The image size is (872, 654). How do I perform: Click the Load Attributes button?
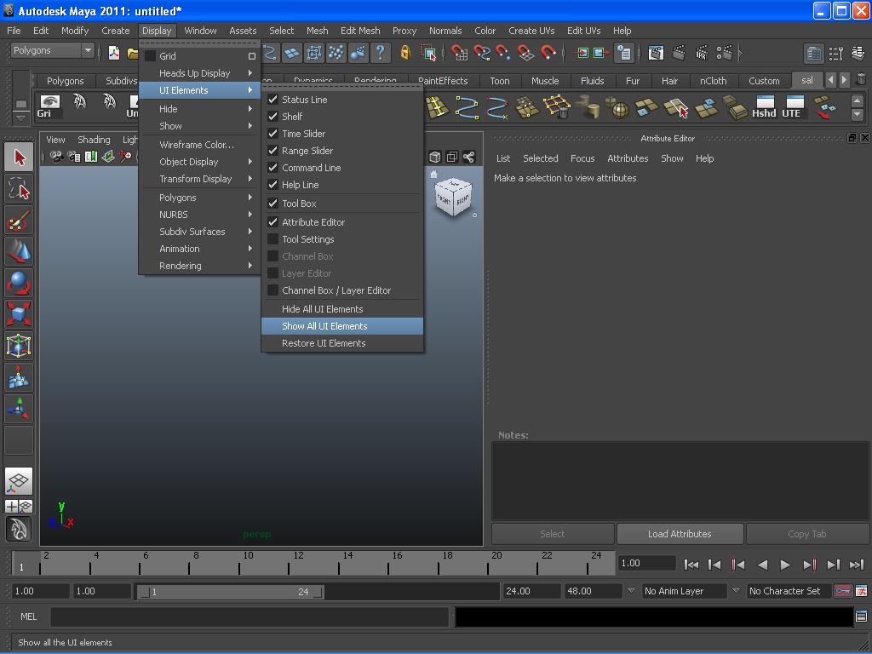coord(680,534)
